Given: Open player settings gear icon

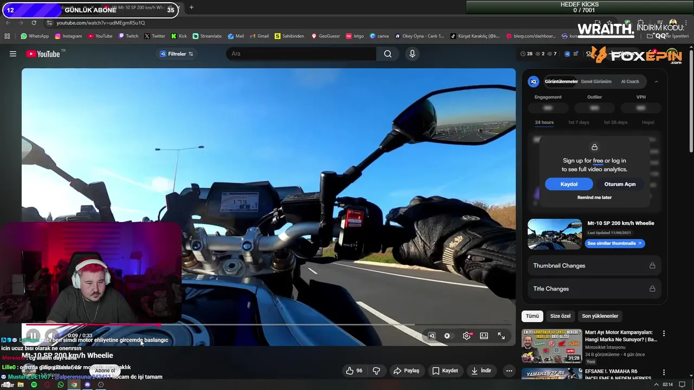Looking at the screenshot, I should [x=466, y=336].
